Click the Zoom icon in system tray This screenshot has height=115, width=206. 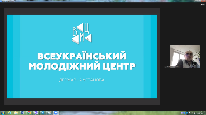(x=184, y=113)
